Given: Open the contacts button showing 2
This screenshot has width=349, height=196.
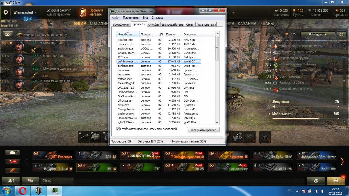Looking at the screenshot, I should pyautogui.click(x=10, y=181).
